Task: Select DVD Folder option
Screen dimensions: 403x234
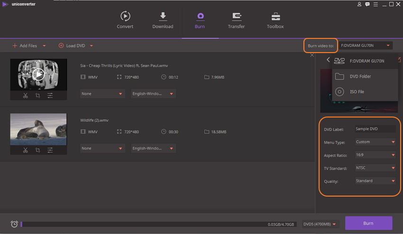Action: coord(365,76)
